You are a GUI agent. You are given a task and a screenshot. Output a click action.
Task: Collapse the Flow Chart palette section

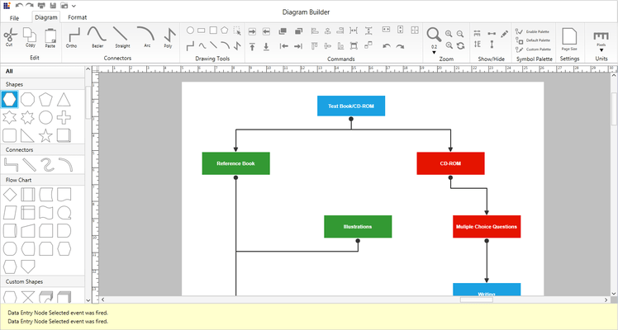(x=43, y=180)
